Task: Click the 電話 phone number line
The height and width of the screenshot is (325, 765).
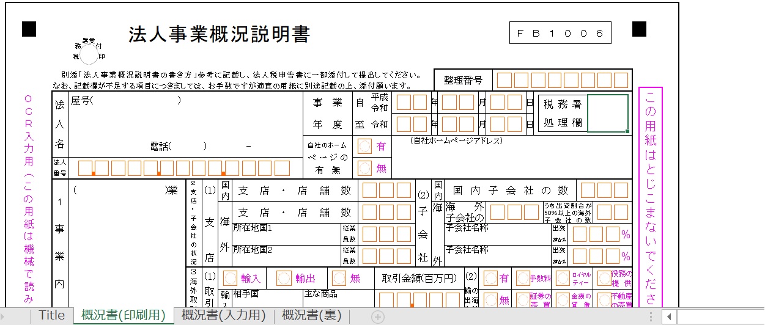Action: click(x=201, y=146)
